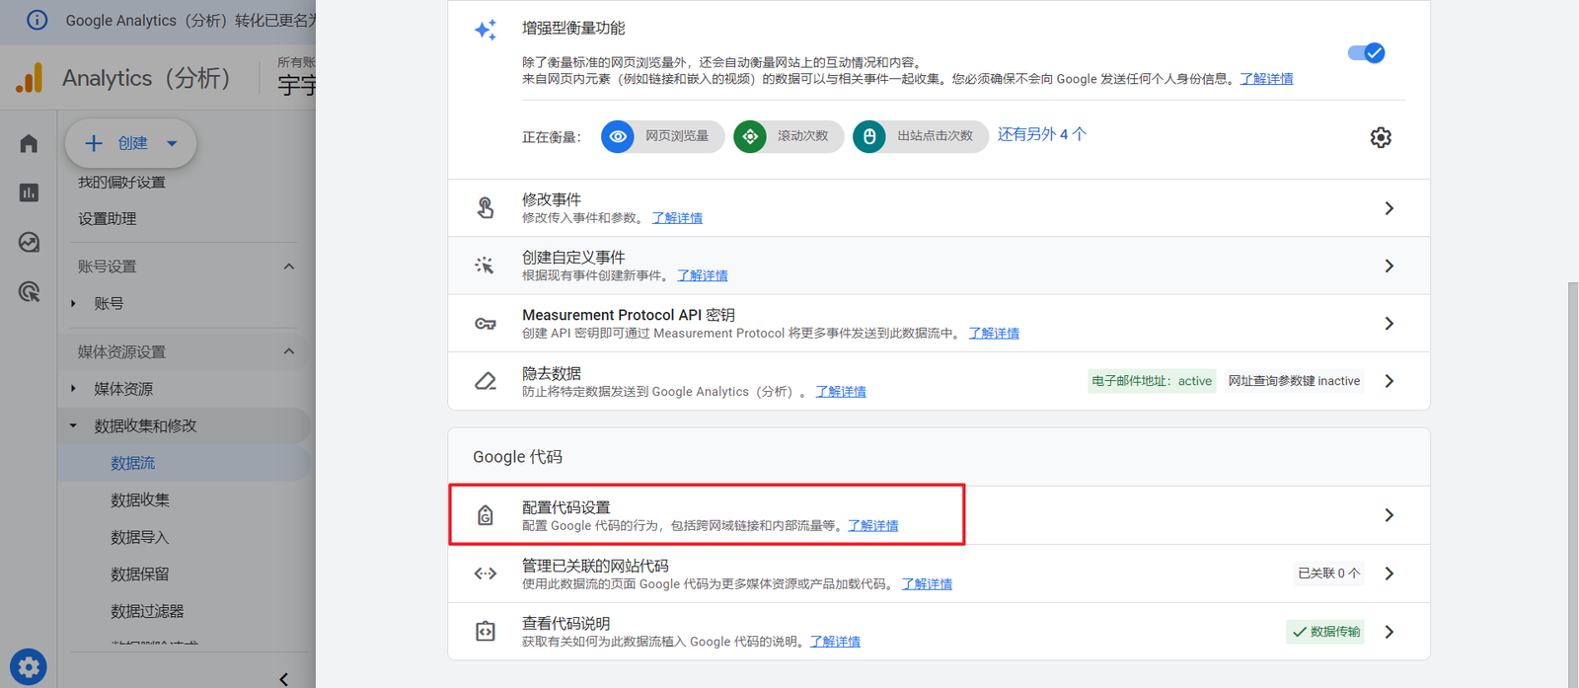Open 了解详情 link under enhanced measurement

[x=1266, y=79]
